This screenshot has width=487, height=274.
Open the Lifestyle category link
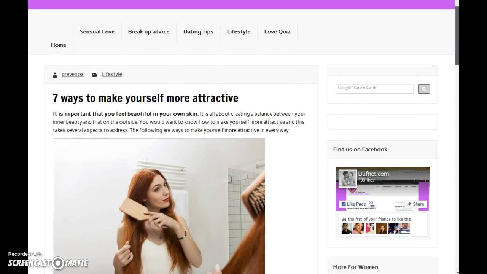[112, 74]
